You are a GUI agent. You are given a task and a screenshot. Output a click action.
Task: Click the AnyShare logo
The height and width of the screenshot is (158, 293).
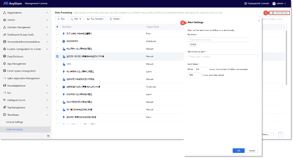point(13,3)
